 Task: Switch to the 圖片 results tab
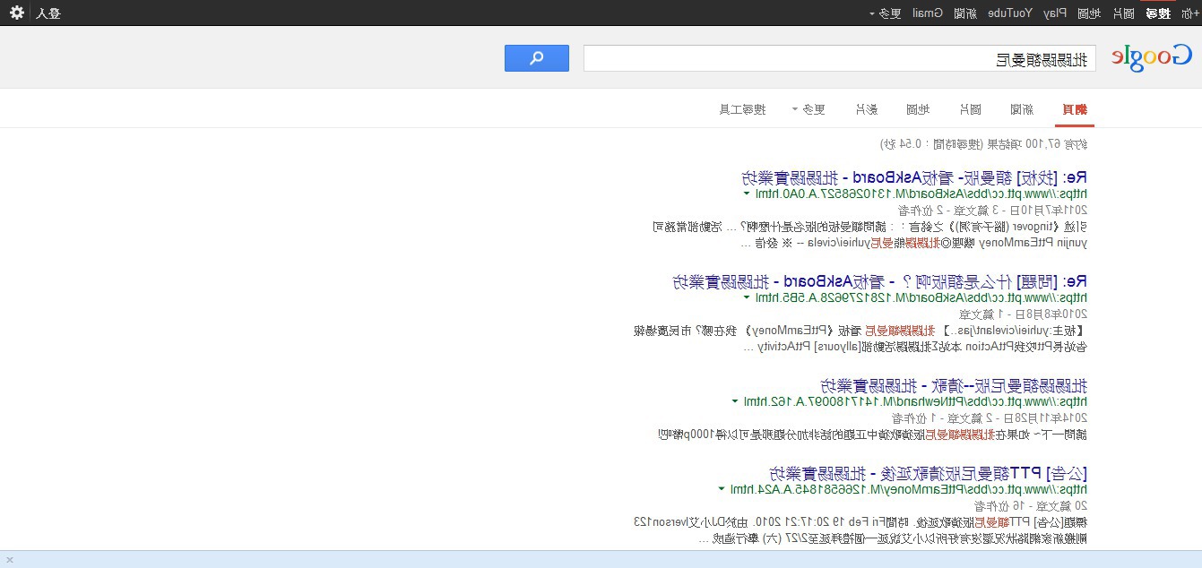click(970, 109)
